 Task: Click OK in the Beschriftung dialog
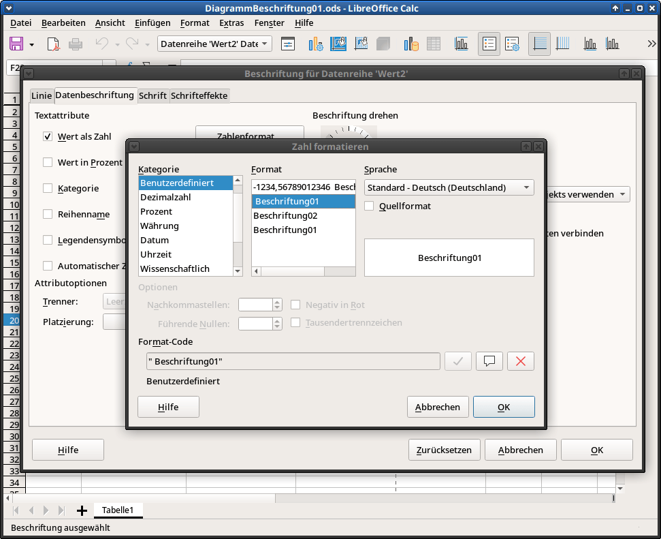point(597,450)
